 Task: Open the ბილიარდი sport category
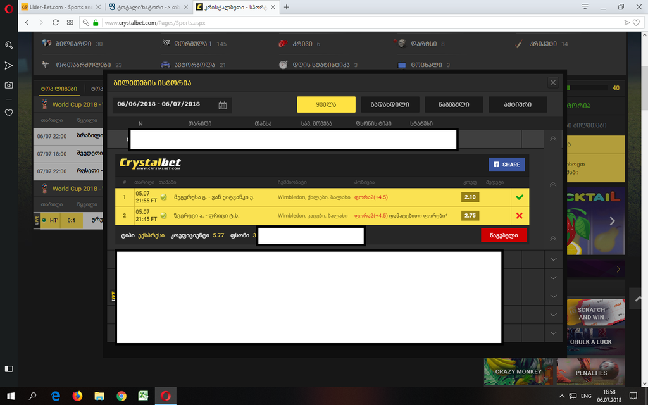pos(73,44)
